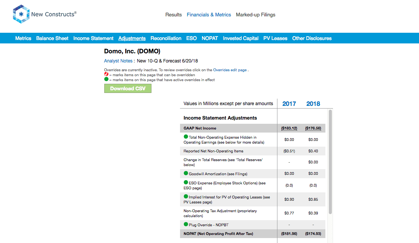Click 2018 Implied Interest value $0.85
The height and width of the screenshot is (243, 419).
pos(313,200)
